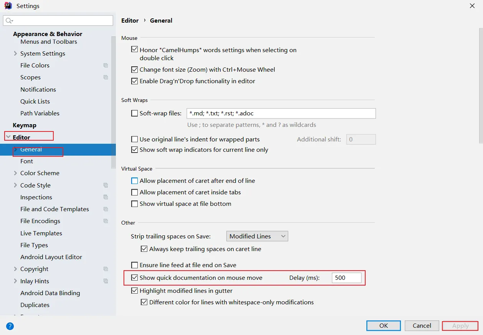Click the soft-wrap file patterns text field
Viewport: 483px width, 335px height.
tap(280, 113)
